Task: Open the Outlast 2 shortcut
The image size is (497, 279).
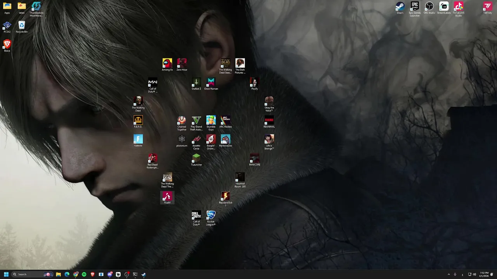Action: coord(196,84)
